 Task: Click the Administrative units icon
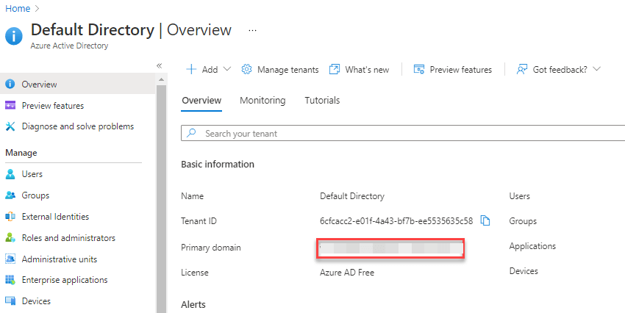tap(10, 259)
